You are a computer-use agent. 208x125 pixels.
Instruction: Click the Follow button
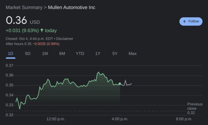[x=191, y=21]
